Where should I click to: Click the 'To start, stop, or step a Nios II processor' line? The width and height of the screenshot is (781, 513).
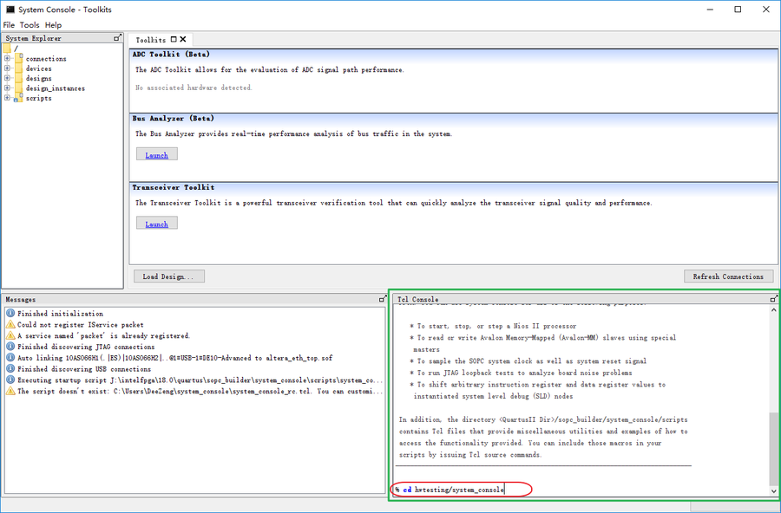tap(493, 326)
